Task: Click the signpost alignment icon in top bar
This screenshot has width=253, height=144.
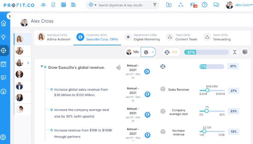Action: (43, 5)
